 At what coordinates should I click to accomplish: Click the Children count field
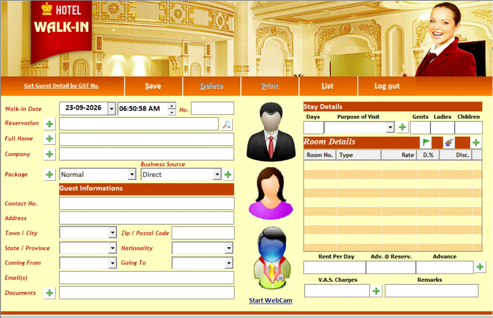(x=469, y=127)
